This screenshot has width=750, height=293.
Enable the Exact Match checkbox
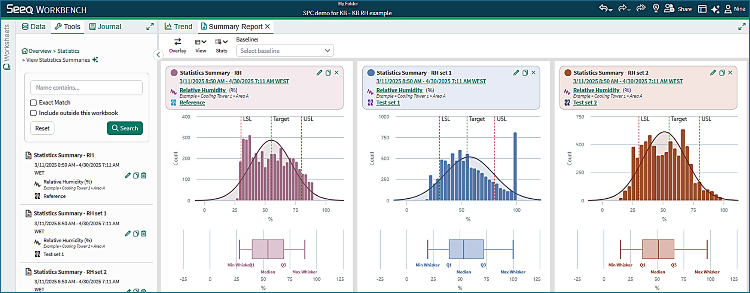tap(33, 103)
